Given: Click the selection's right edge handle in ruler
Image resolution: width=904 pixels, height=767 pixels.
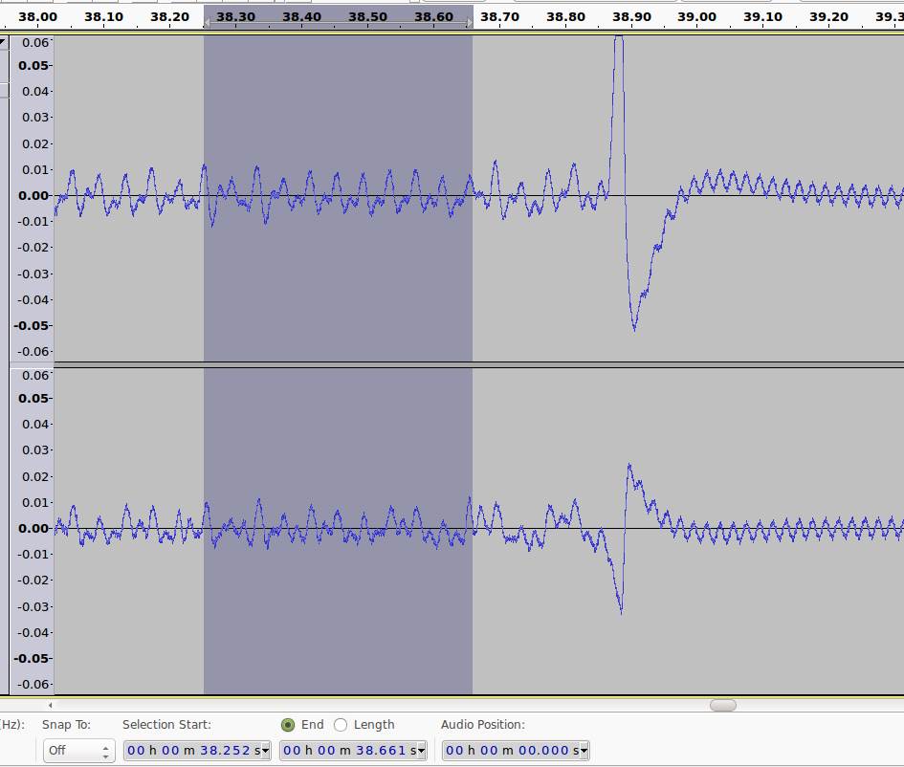Looking at the screenshot, I should 470,20.
